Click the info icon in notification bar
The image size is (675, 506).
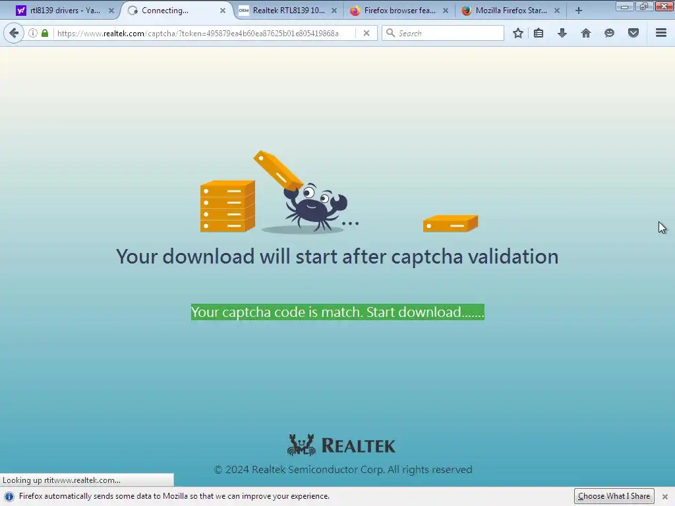[9, 496]
